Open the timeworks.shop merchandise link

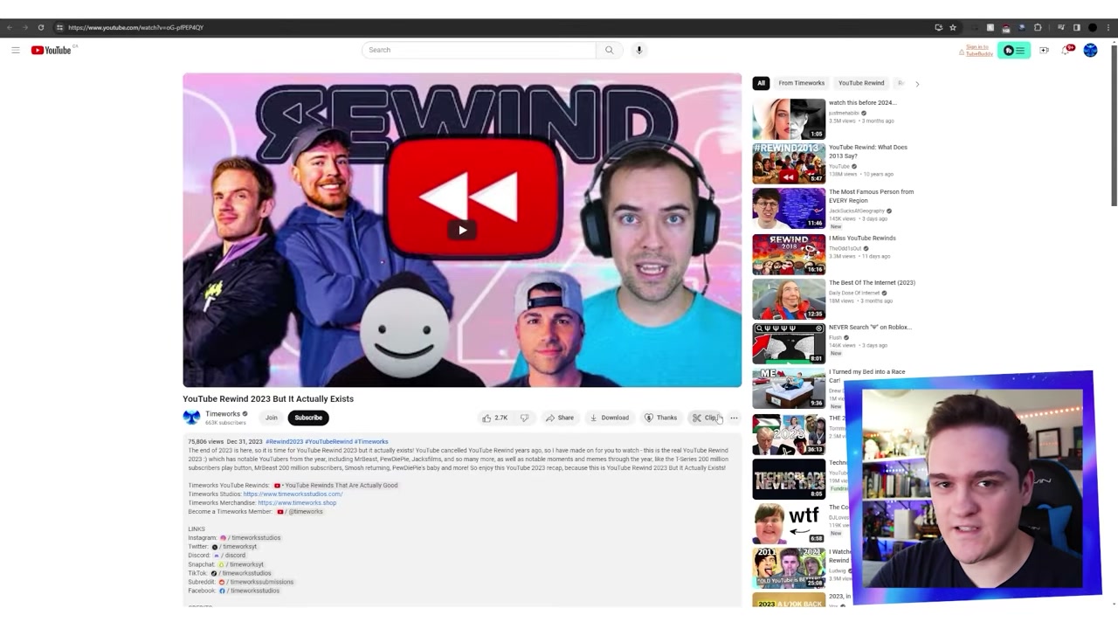point(297,503)
